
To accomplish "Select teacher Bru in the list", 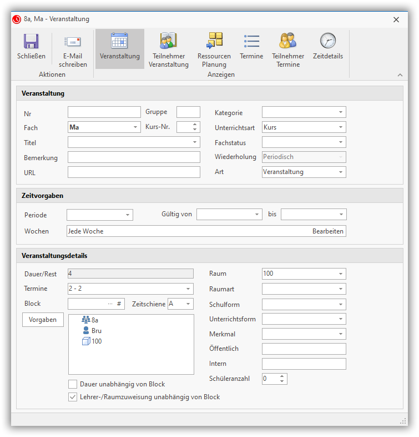I will click(96, 331).
